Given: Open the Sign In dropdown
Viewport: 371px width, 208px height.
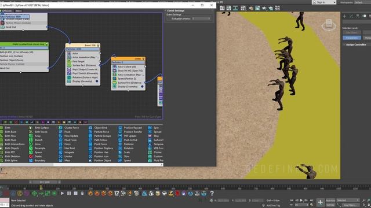Looking at the screenshot, I should pyautogui.click(x=324, y=2).
